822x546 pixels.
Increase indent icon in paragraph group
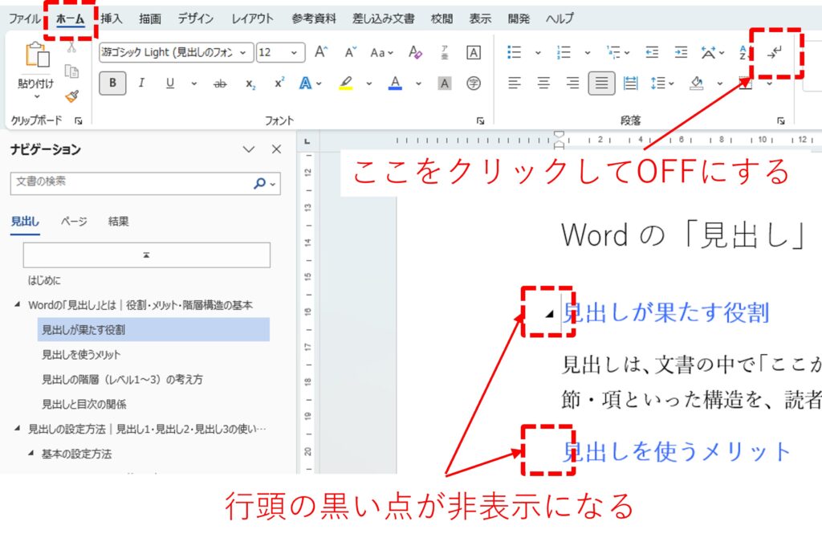click(681, 52)
